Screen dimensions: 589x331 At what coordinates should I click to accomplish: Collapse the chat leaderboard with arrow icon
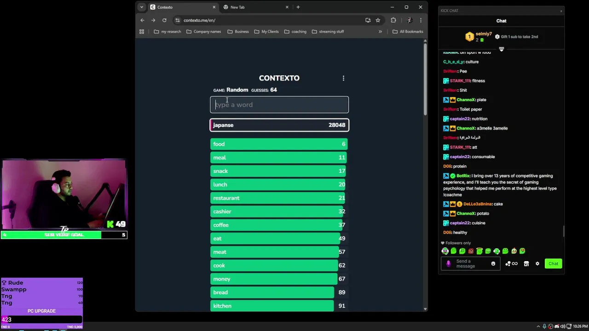[502, 49]
